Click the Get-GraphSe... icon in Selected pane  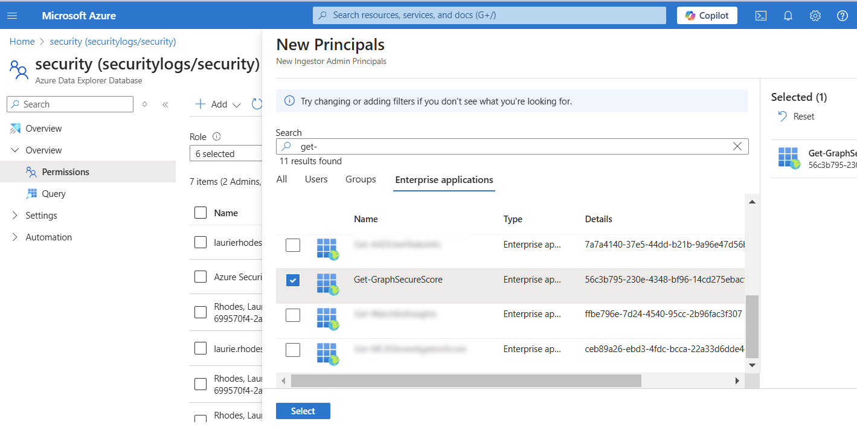coord(789,158)
